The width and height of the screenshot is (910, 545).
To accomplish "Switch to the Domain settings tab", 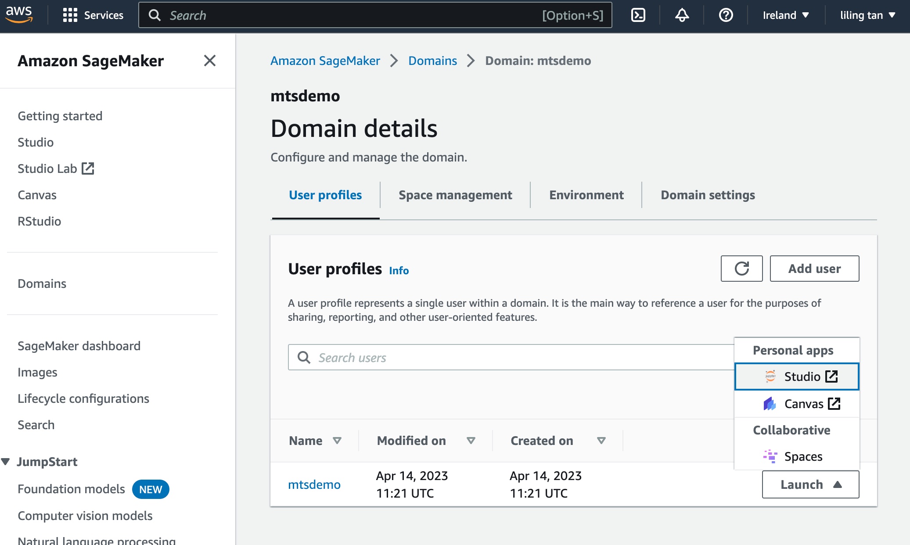I will [x=708, y=195].
